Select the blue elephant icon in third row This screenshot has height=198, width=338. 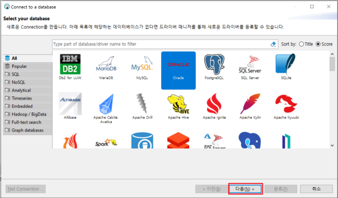250,140
